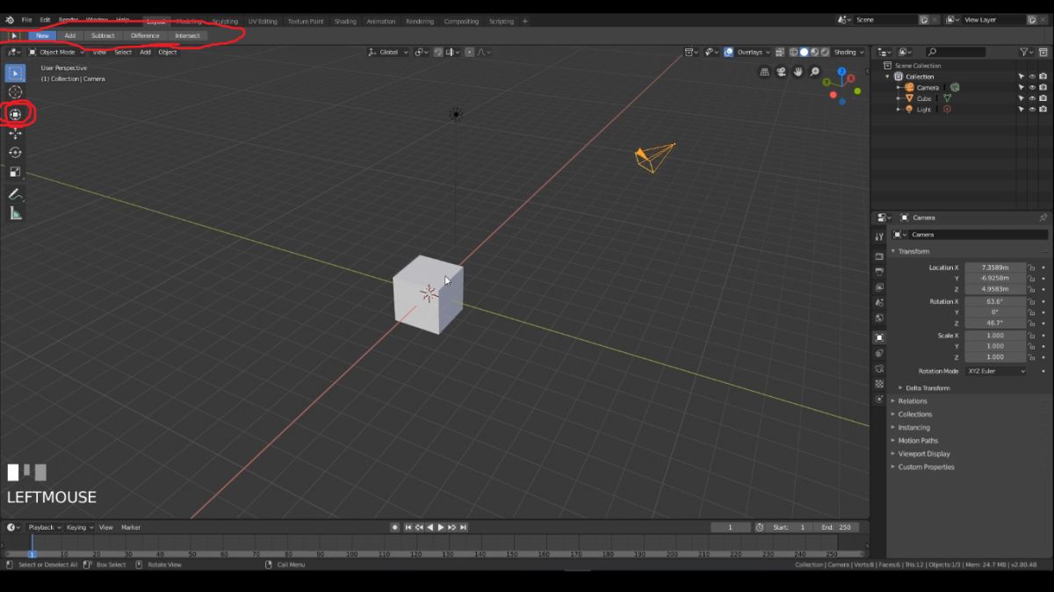Hide the Cube in the outliner with its eye icon
1054x592 pixels.
tap(1032, 98)
